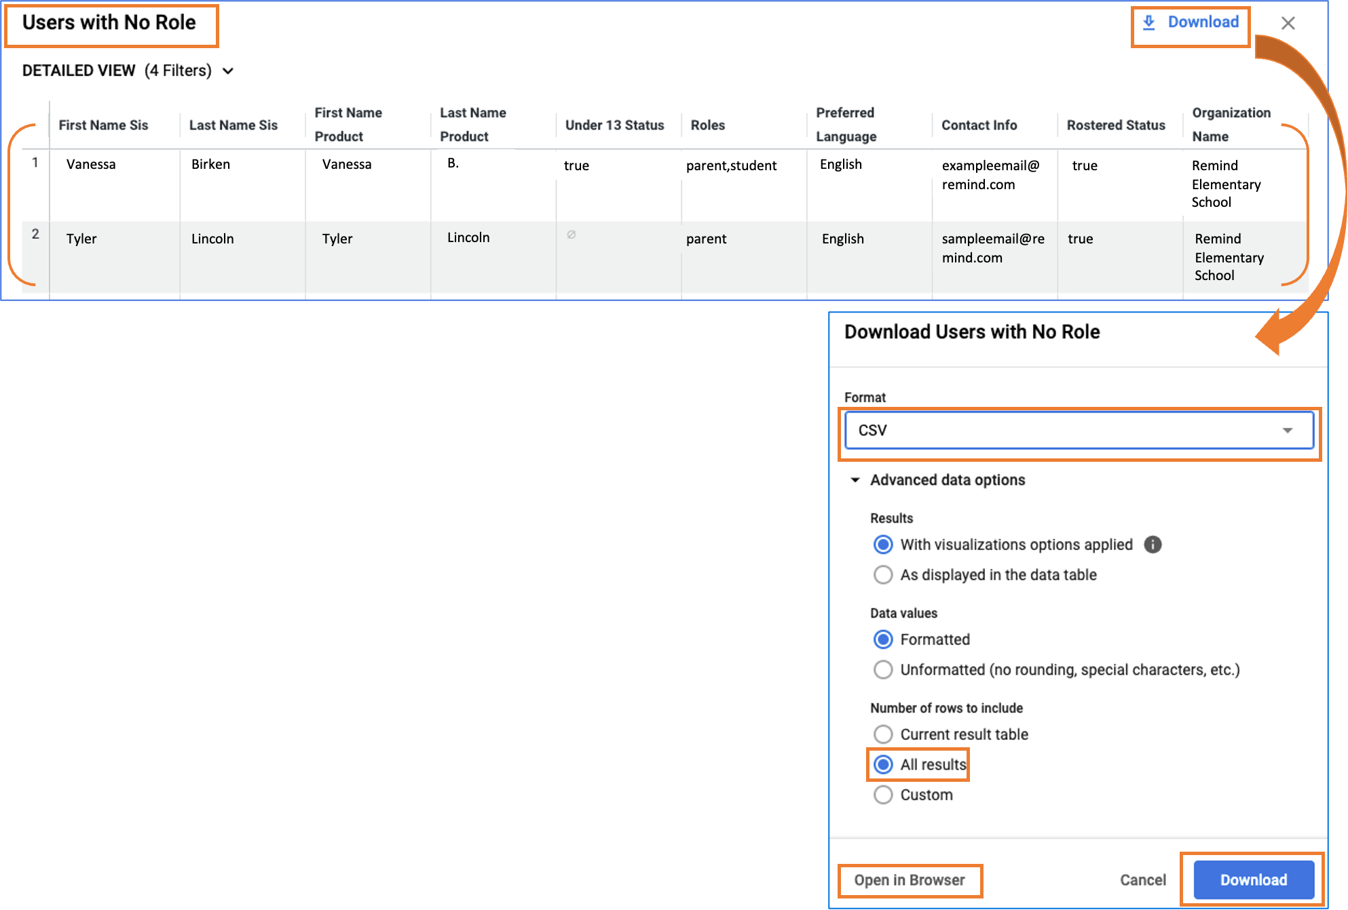Click Tyler's Preferred Language English cell

(x=843, y=239)
